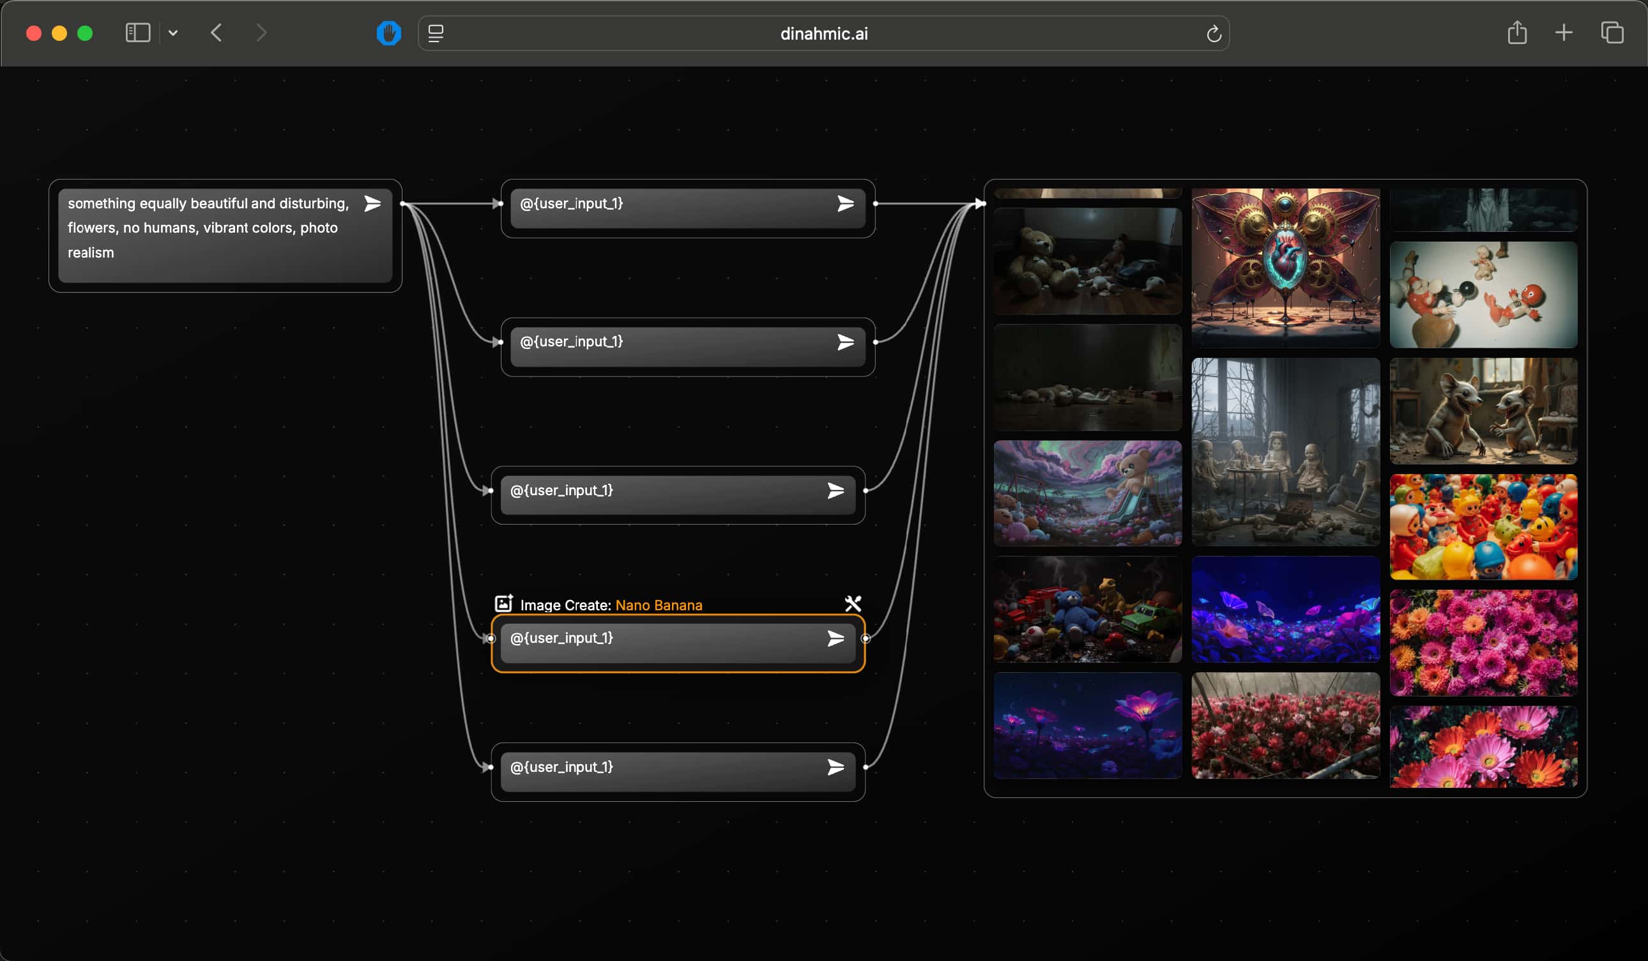Click the tools icon next to Nano Banana

coord(853,603)
